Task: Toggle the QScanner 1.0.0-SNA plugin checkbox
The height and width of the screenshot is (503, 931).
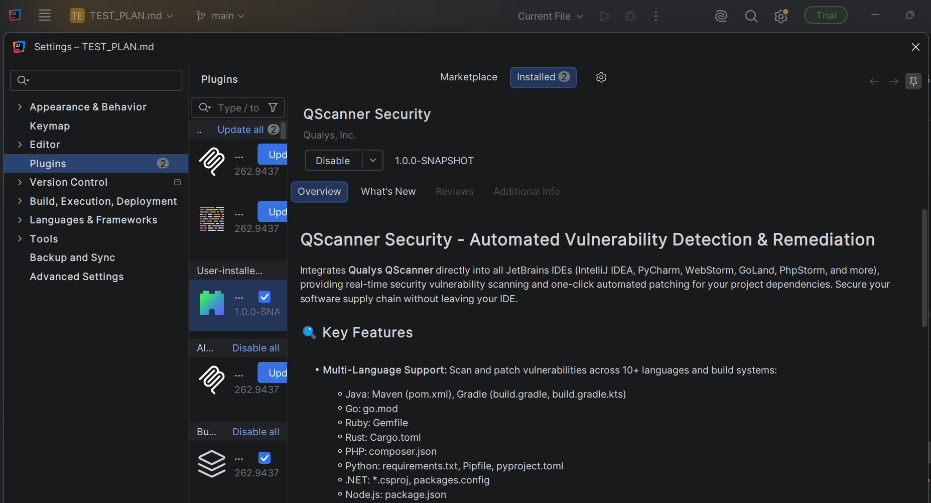Action: point(264,297)
